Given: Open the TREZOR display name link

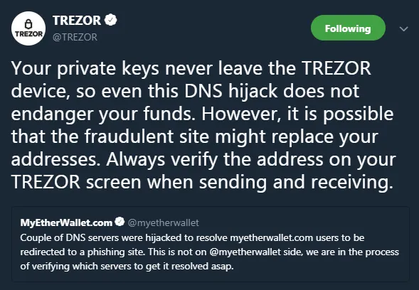Looking at the screenshot, I should 77,21.
